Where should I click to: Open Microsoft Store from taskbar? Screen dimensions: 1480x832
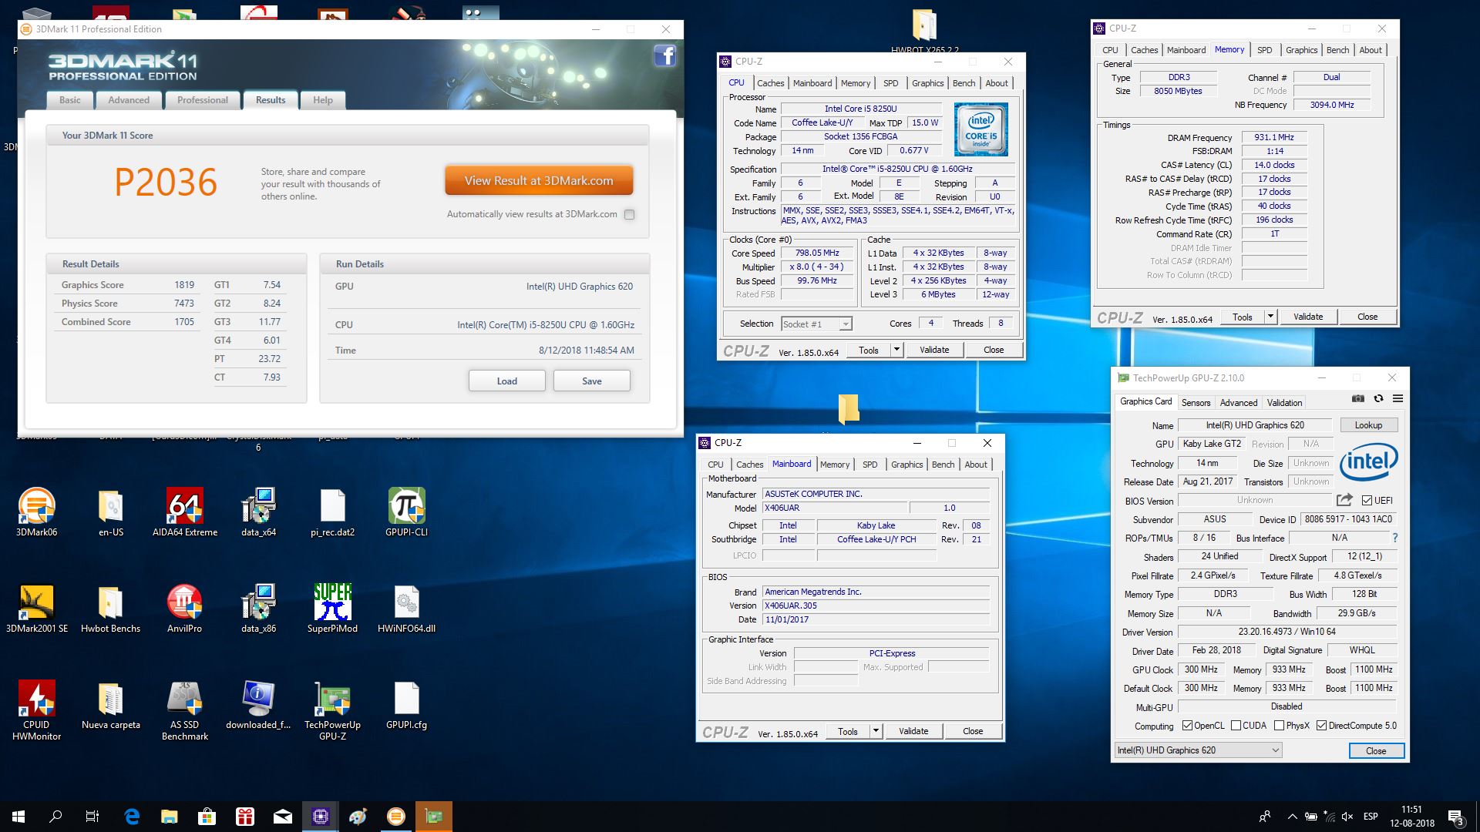coord(207,817)
